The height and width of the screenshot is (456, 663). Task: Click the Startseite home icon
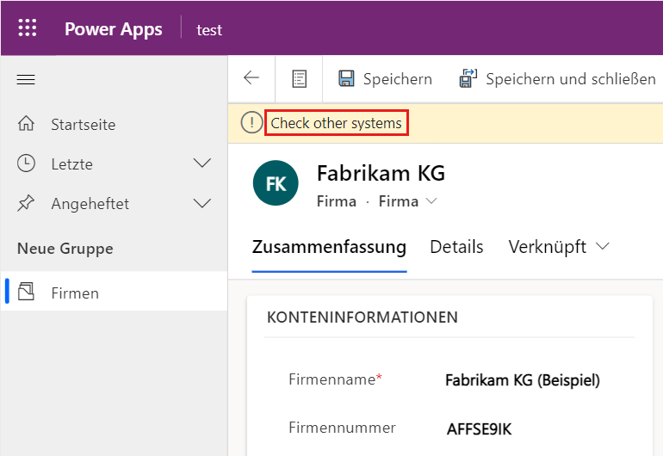26,123
